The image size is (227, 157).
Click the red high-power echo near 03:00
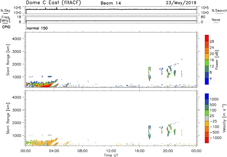(46, 86)
